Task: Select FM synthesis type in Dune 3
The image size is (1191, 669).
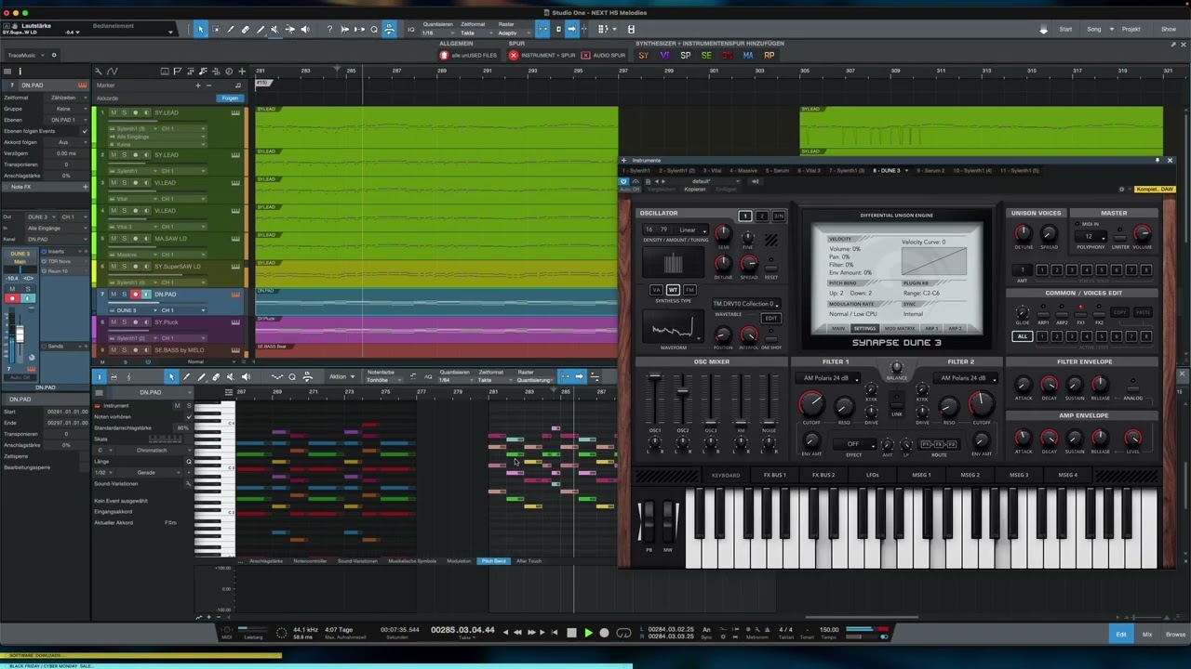Action: pyautogui.click(x=689, y=290)
